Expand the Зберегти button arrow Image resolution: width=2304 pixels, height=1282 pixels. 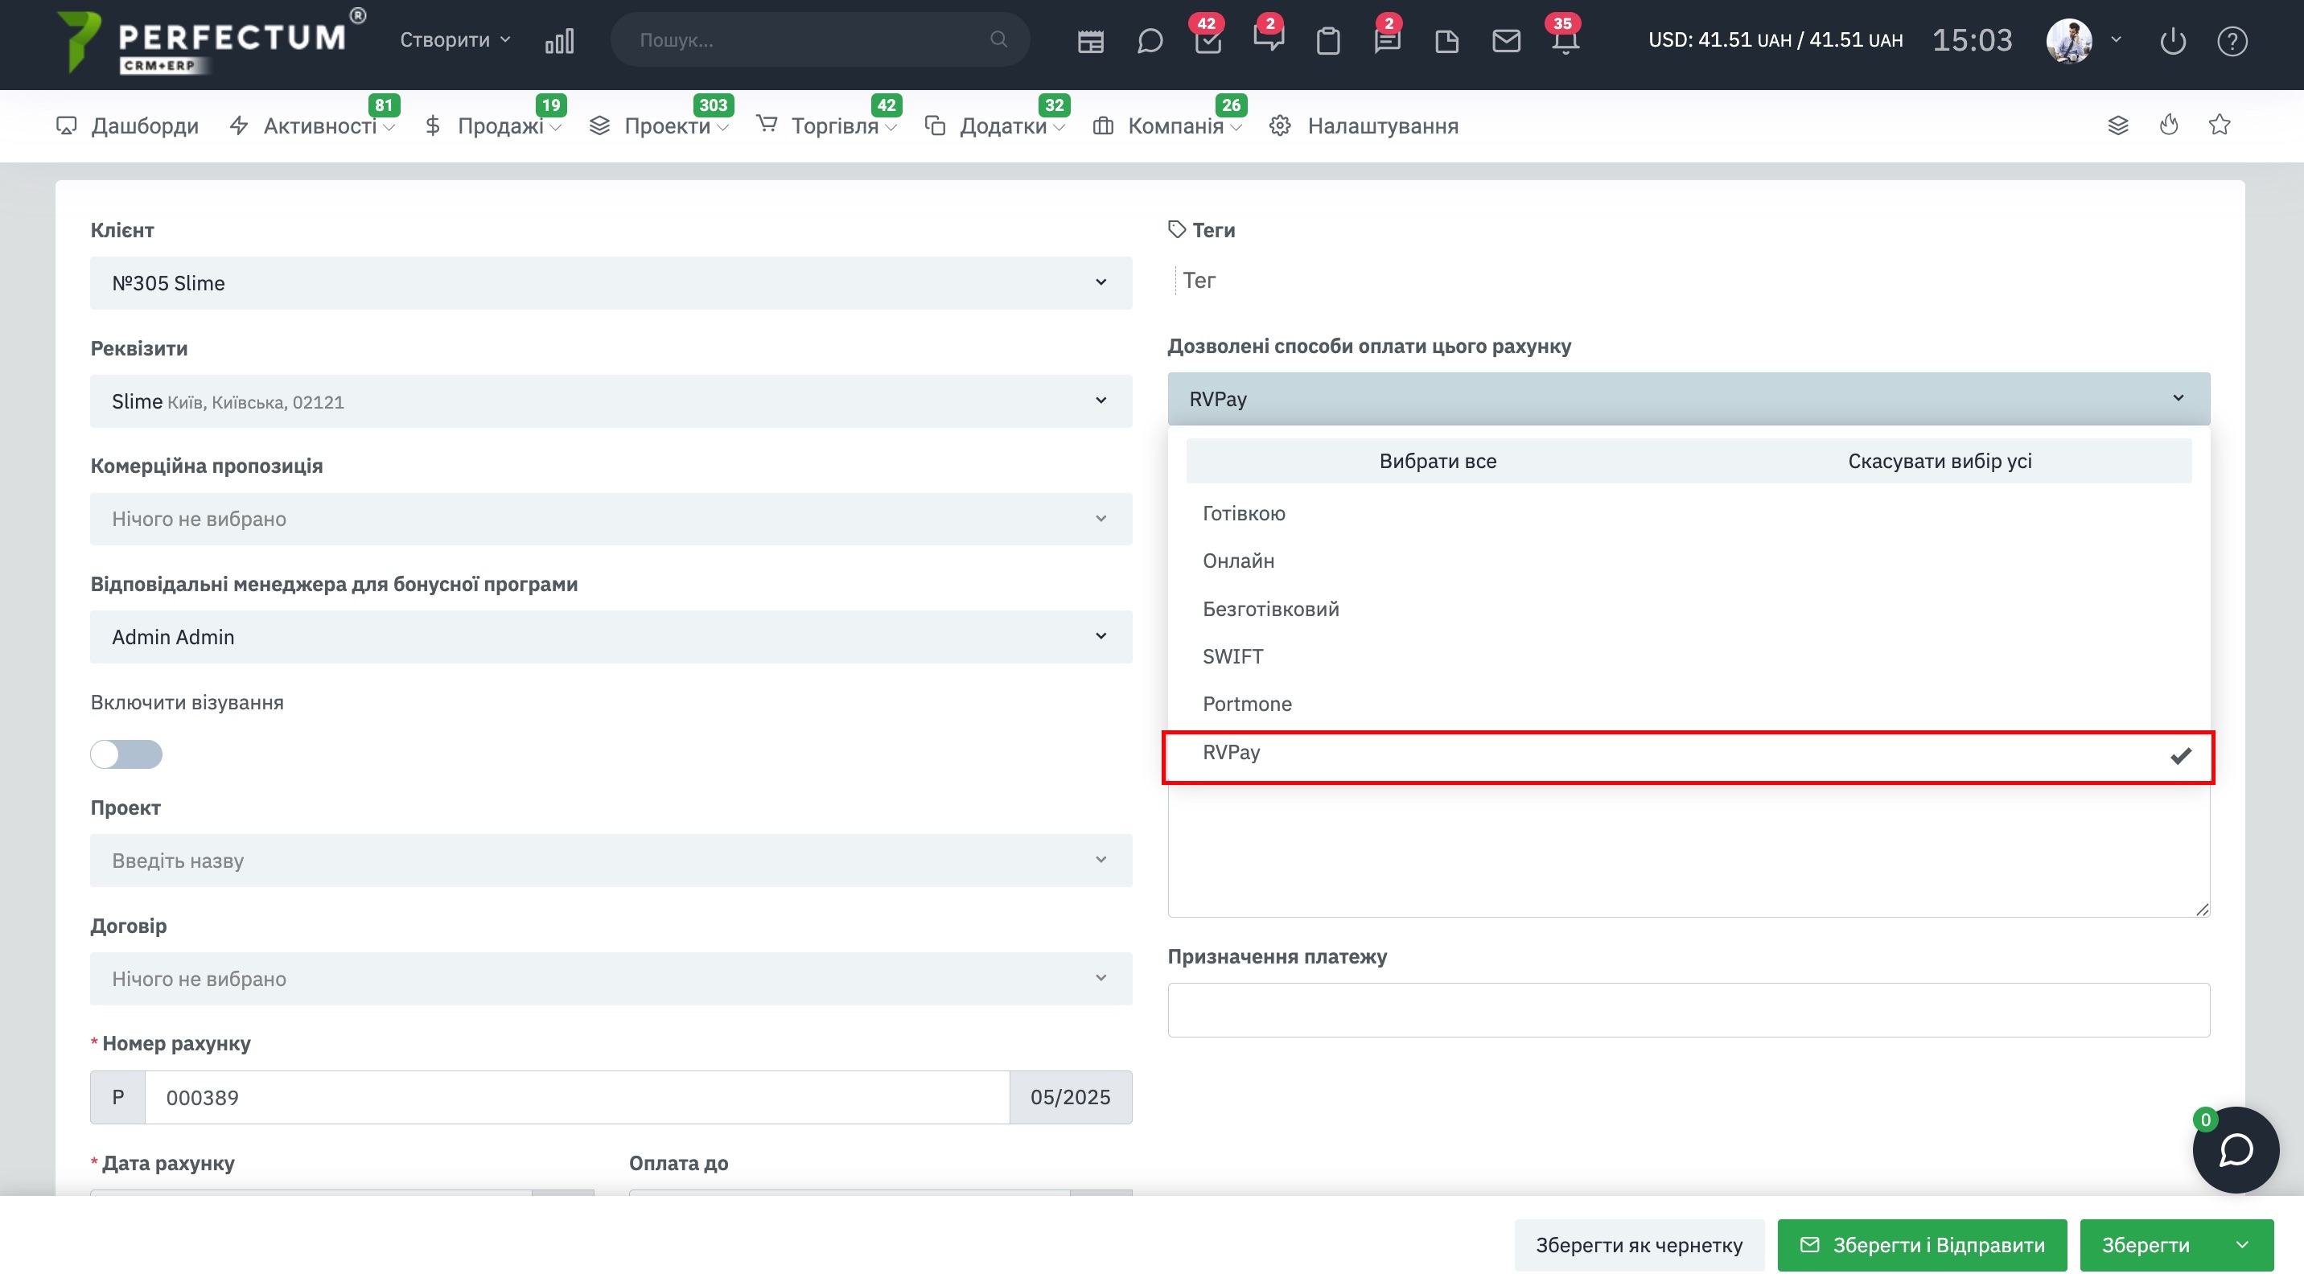pos(2242,1245)
